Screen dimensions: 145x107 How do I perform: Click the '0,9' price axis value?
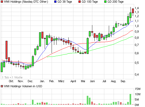coord(137,31)
